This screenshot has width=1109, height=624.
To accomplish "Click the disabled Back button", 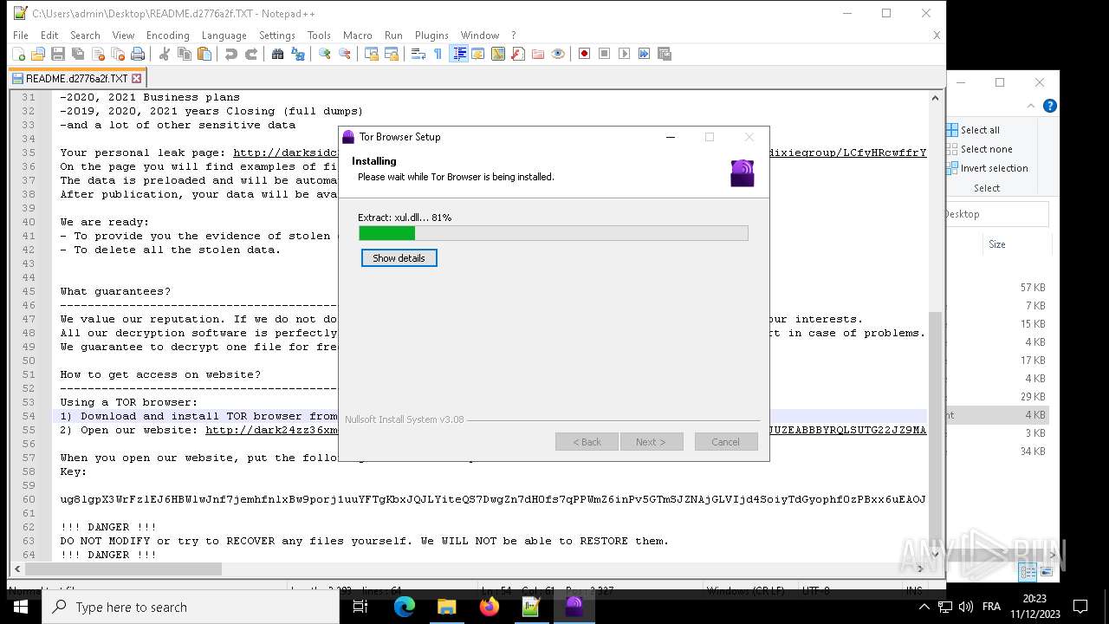I will click(587, 442).
